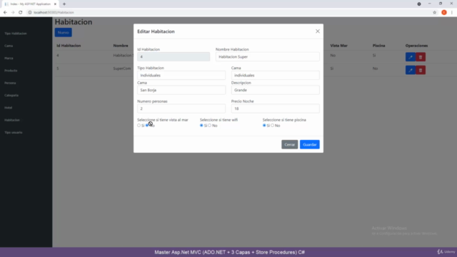Viewport: 457px width, 257px height.
Task: Click the Nombre Habitacion input
Action: 267,57
